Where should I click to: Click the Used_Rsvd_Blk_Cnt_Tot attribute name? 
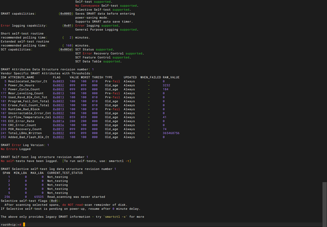(x=28, y=97)
